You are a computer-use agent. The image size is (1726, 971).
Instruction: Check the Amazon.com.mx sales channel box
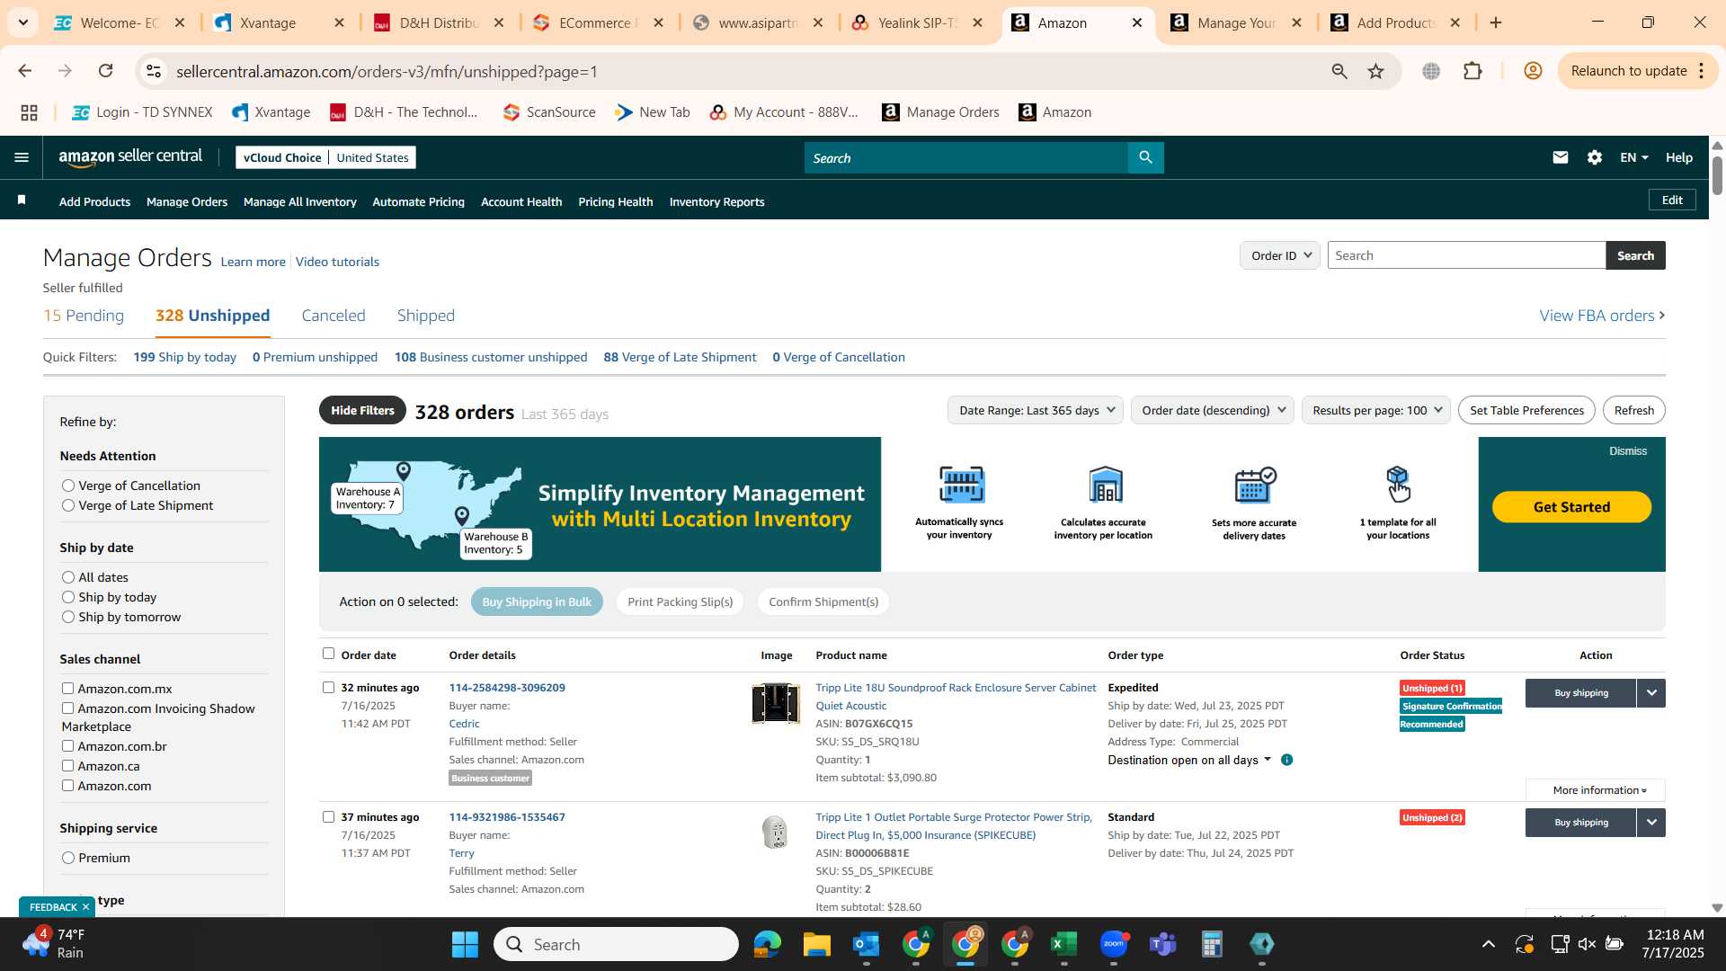[x=67, y=689]
